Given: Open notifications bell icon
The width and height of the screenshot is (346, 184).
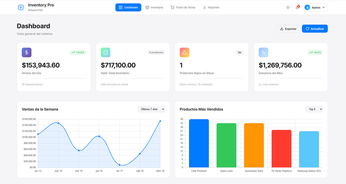Looking at the screenshot, I should tap(297, 7).
